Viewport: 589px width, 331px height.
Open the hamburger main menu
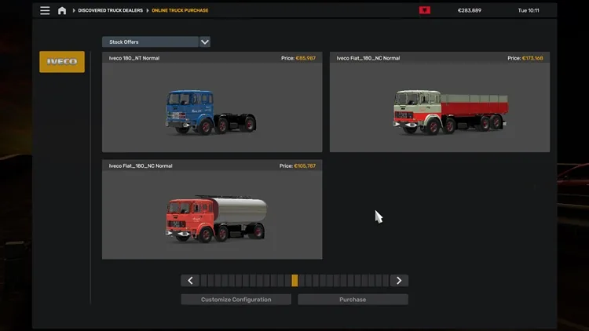[x=45, y=10]
